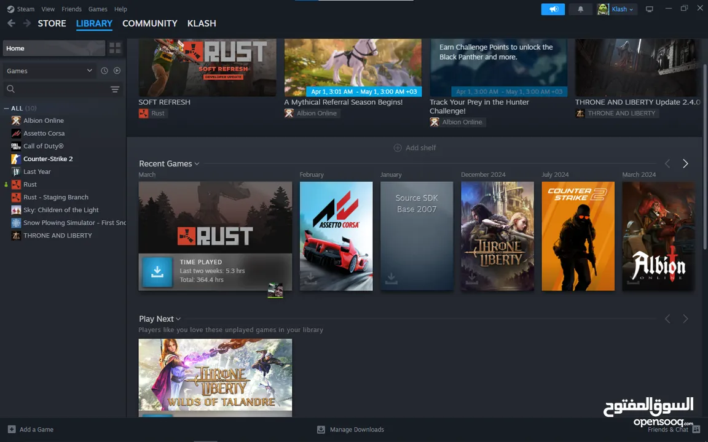Open the Games filter dropdown
The width and height of the screenshot is (708, 442).
tap(50, 71)
